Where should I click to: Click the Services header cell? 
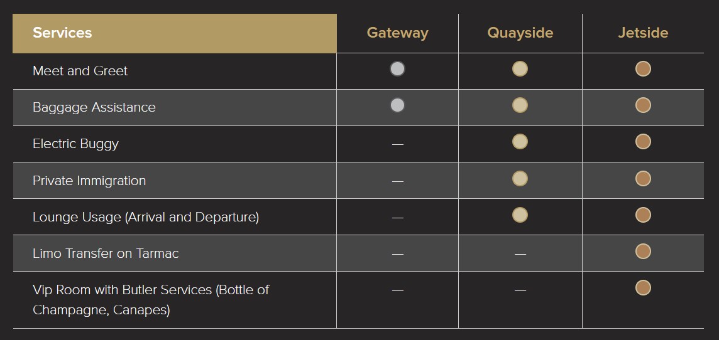pos(62,33)
